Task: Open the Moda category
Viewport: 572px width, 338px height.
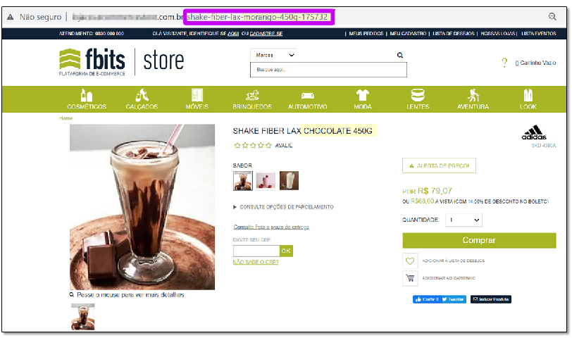Action: (x=363, y=99)
